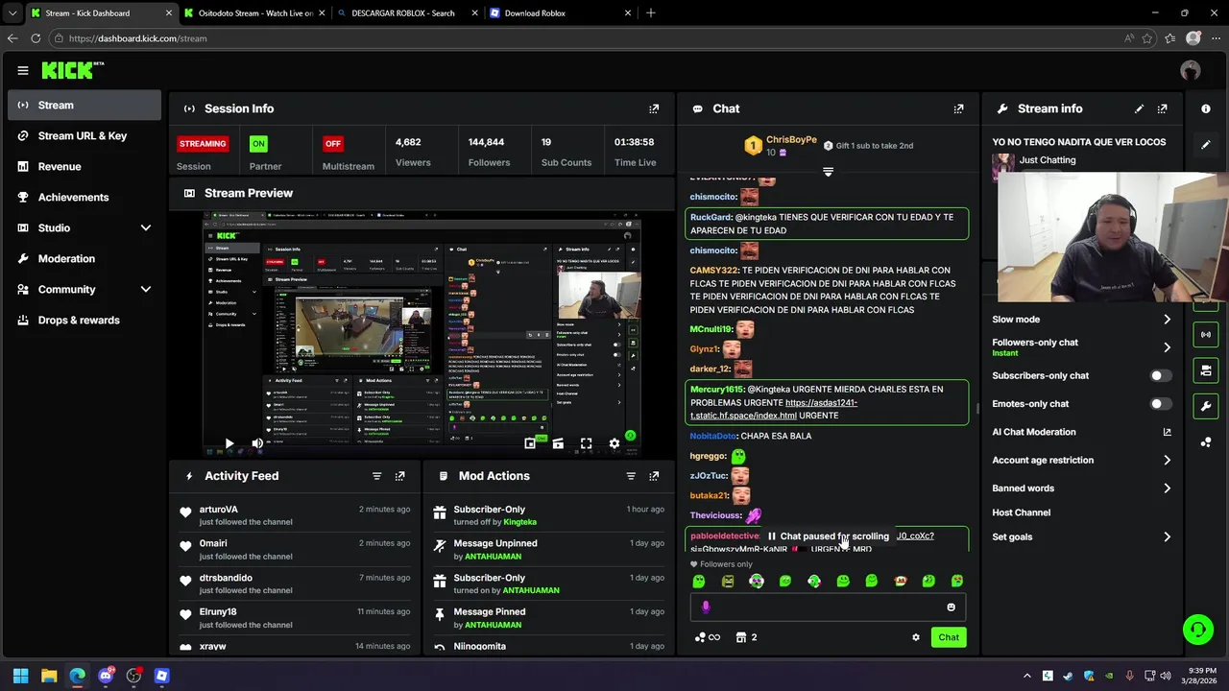Send message with green Chat button
The width and height of the screenshot is (1229, 691).
coord(949,637)
